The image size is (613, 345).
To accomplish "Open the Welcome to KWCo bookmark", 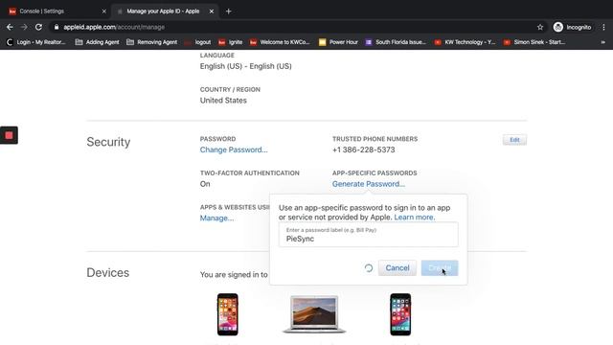I will pos(280,42).
